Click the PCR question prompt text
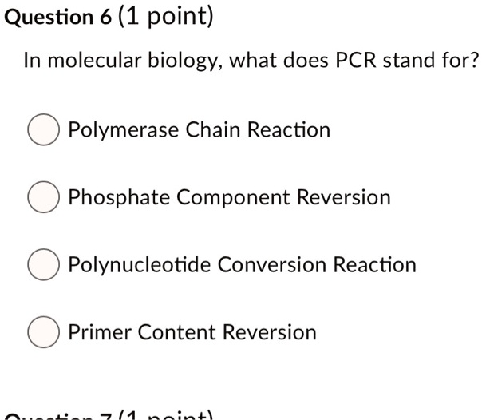This screenshot has height=420, width=482. 251,61
